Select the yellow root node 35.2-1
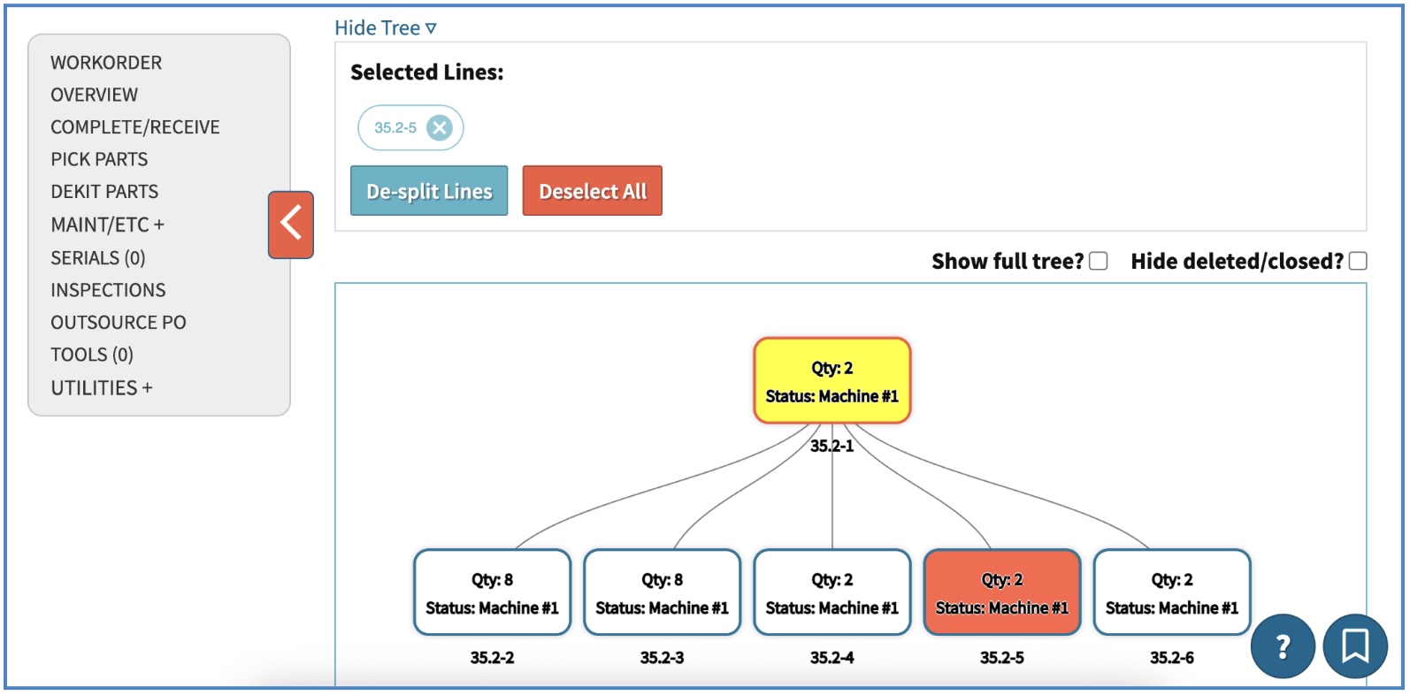Viewport: 1410px width, 695px height. pos(831,381)
